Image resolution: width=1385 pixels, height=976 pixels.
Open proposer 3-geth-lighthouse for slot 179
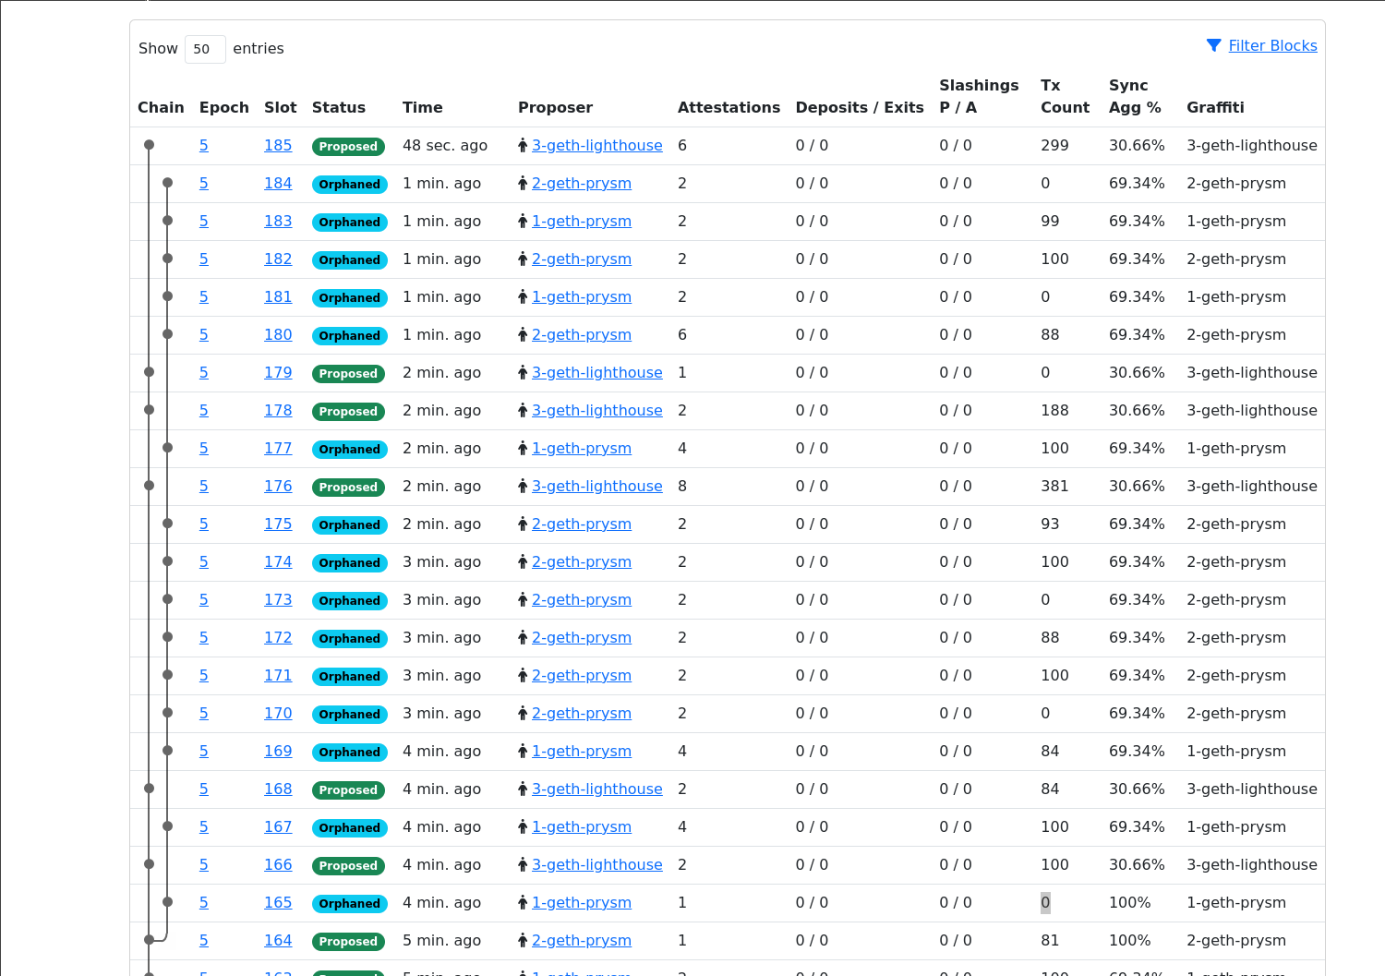[x=596, y=372]
